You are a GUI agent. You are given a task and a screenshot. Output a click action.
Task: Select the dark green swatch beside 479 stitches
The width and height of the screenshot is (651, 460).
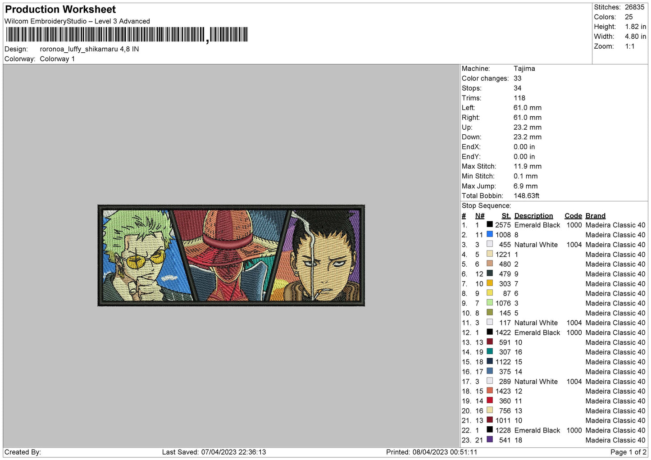pos(490,273)
